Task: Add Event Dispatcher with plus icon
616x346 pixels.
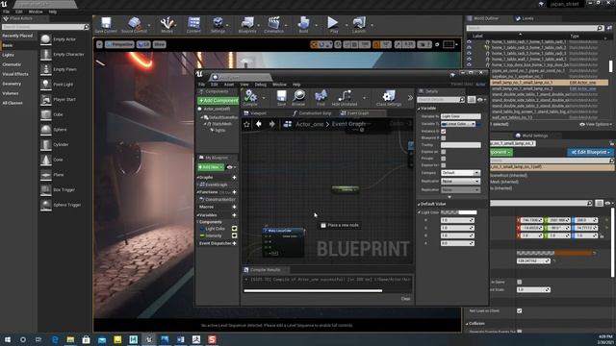Action: [x=235, y=243]
